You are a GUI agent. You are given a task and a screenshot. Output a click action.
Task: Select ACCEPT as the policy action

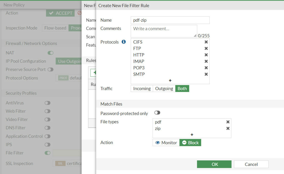click(x=60, y=13)
